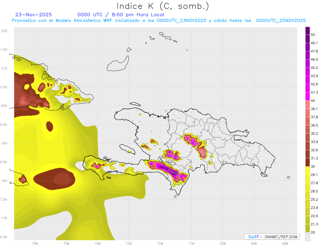Click the '20N' latitude axis label
This screenshot has width=320, height=247.
click(x=4, y=106)
